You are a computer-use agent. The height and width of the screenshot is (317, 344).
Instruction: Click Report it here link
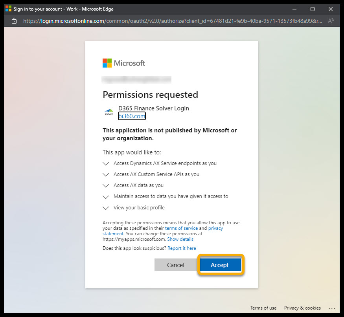182,248
